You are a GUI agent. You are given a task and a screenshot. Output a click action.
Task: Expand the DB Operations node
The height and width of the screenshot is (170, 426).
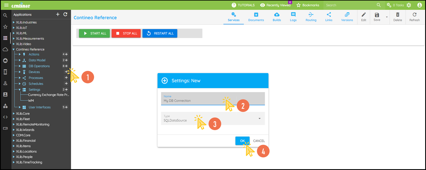click(20, 66)
